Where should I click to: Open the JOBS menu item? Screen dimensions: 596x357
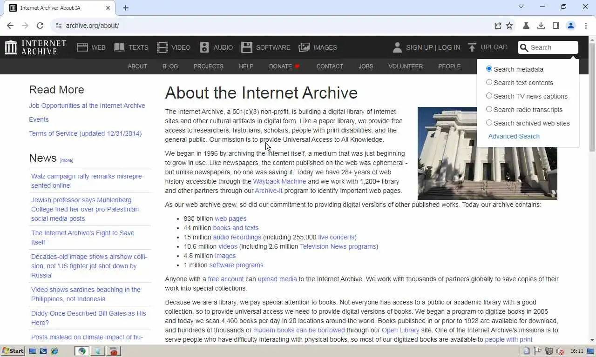pos(366,66)
